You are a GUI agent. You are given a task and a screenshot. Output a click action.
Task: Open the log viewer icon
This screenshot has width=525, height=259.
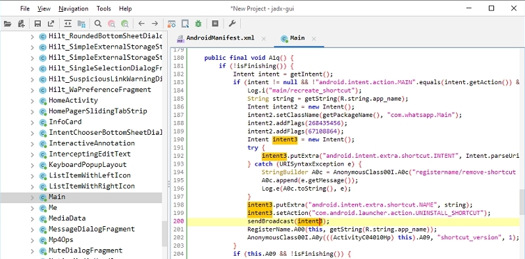(215, 24)
